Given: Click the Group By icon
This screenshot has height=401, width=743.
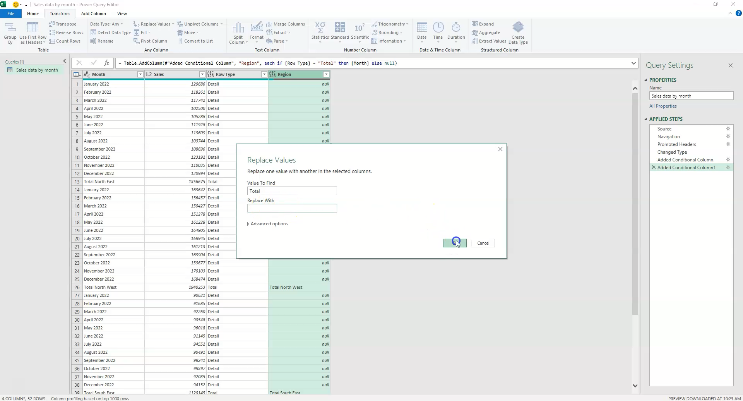Looking at the screenshot, I should (10, 33).
